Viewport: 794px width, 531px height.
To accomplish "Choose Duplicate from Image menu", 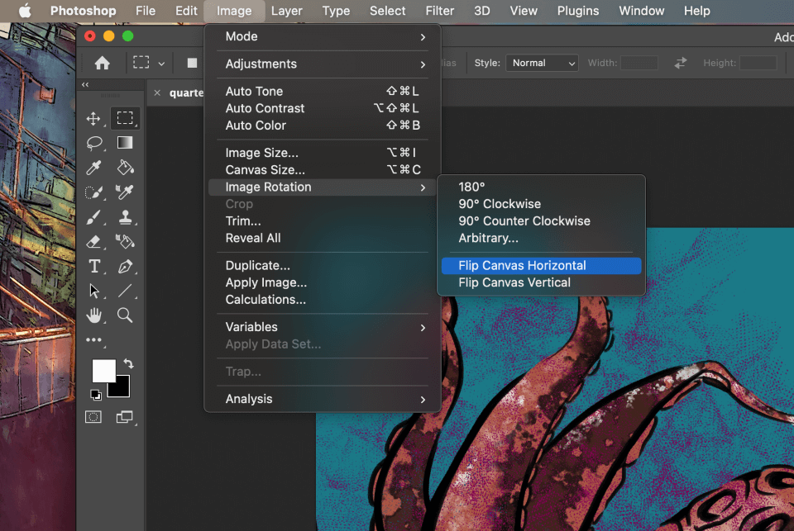I will pyautogui.click(x=323, y=266).
